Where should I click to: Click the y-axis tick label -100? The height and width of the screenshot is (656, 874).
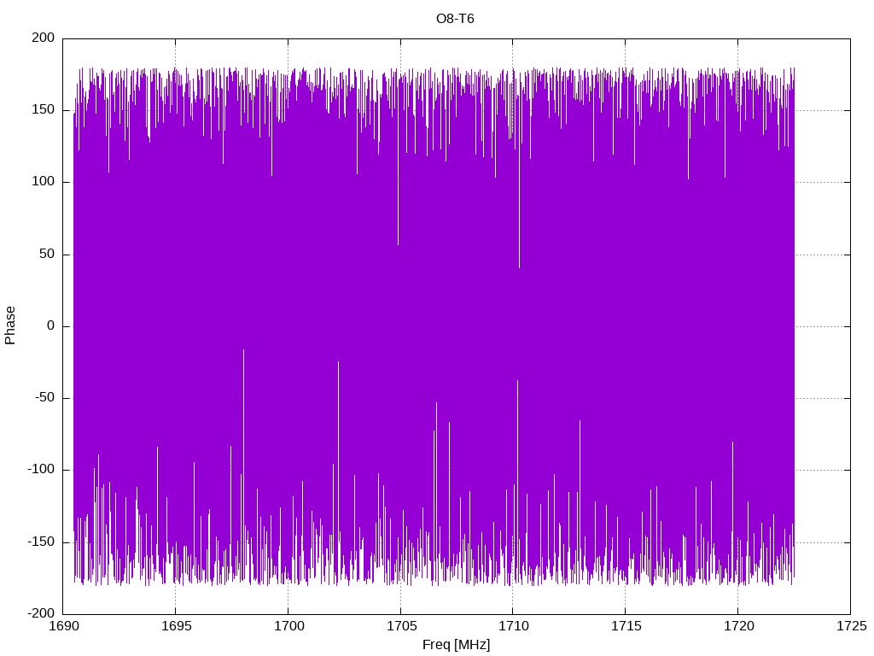pos(41,470)
